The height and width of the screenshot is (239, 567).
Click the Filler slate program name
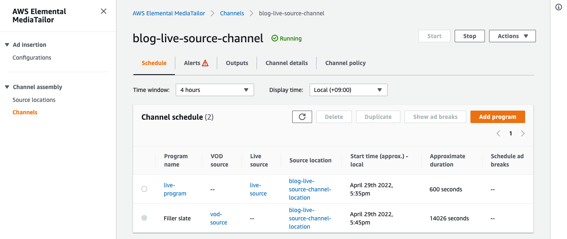177,218
